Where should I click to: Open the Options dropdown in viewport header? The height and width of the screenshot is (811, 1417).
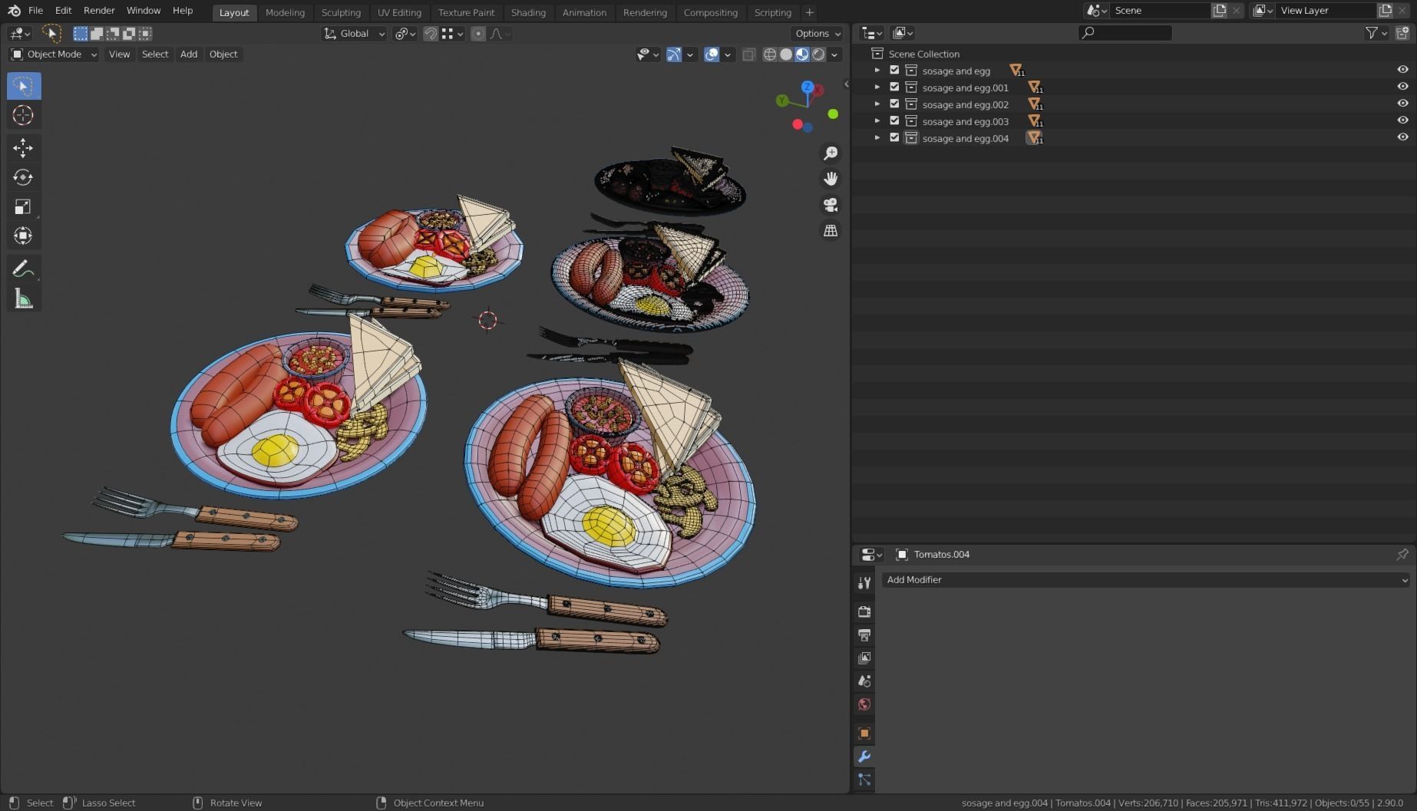tap(817, 34)
